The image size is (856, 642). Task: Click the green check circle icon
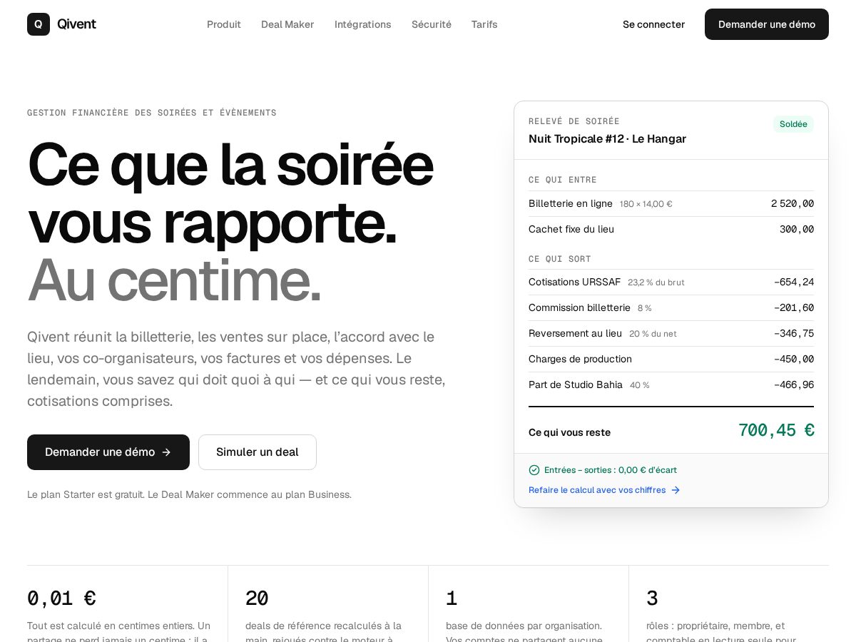point(534,470)
